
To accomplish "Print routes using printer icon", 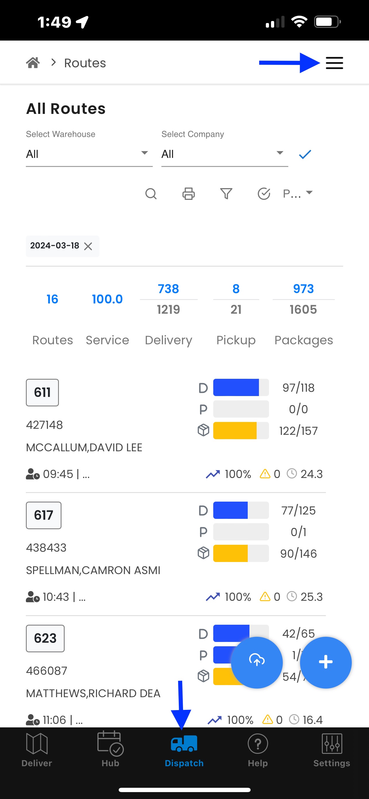I will tap(188, 194).
